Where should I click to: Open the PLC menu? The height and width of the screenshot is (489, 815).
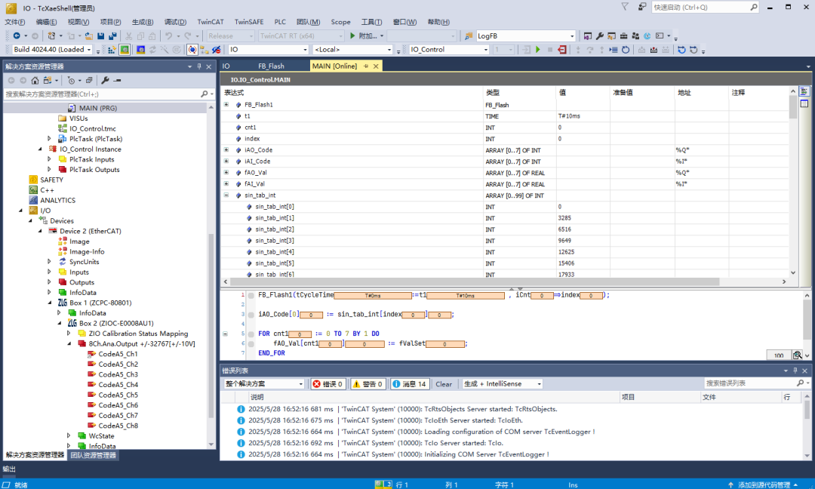[280, 22]
